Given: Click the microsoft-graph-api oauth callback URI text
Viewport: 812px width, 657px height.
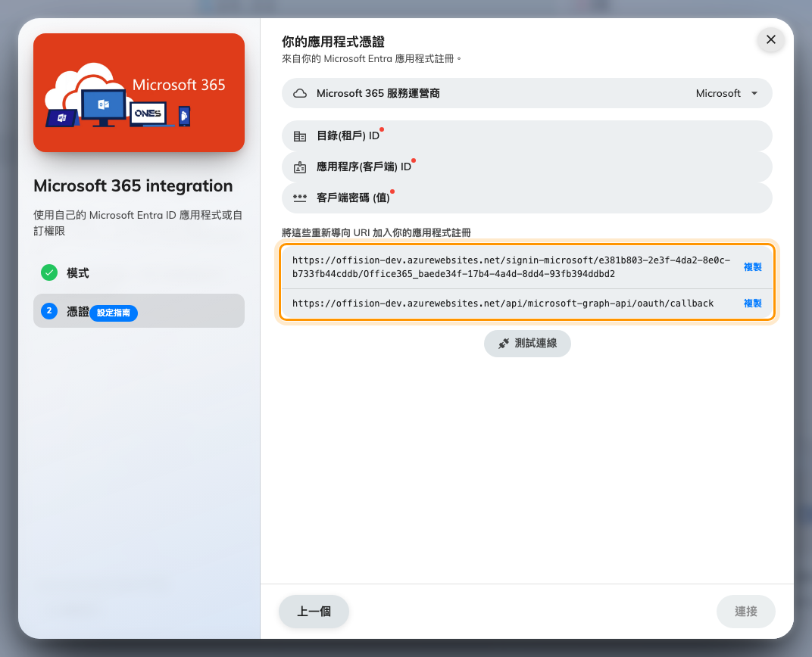Looking at the screenshot, I should coord(503,304).
